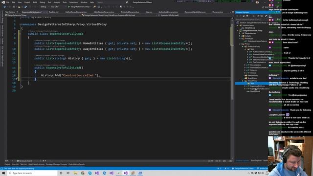The image size is (313, 176).
Task: Switch to the AuthorAddDocument.cs tab
Action: click(x=168, y=12)
